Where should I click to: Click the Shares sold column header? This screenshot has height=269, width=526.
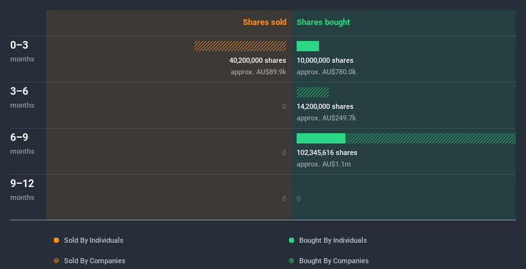pos(265,22)
